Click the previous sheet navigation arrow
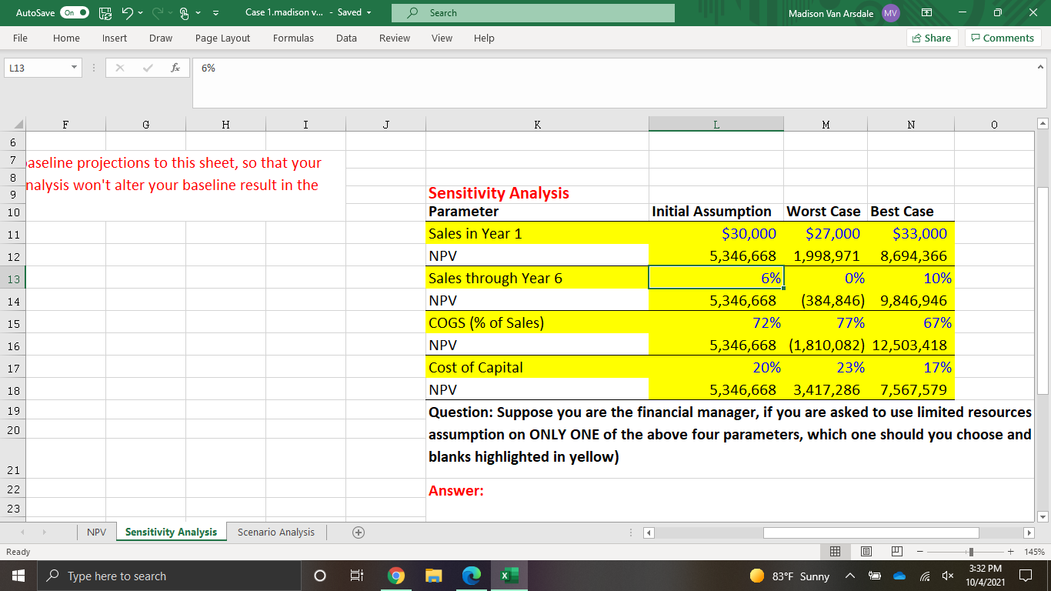This screenshot has height=591, width=1051. pos(21,533)
